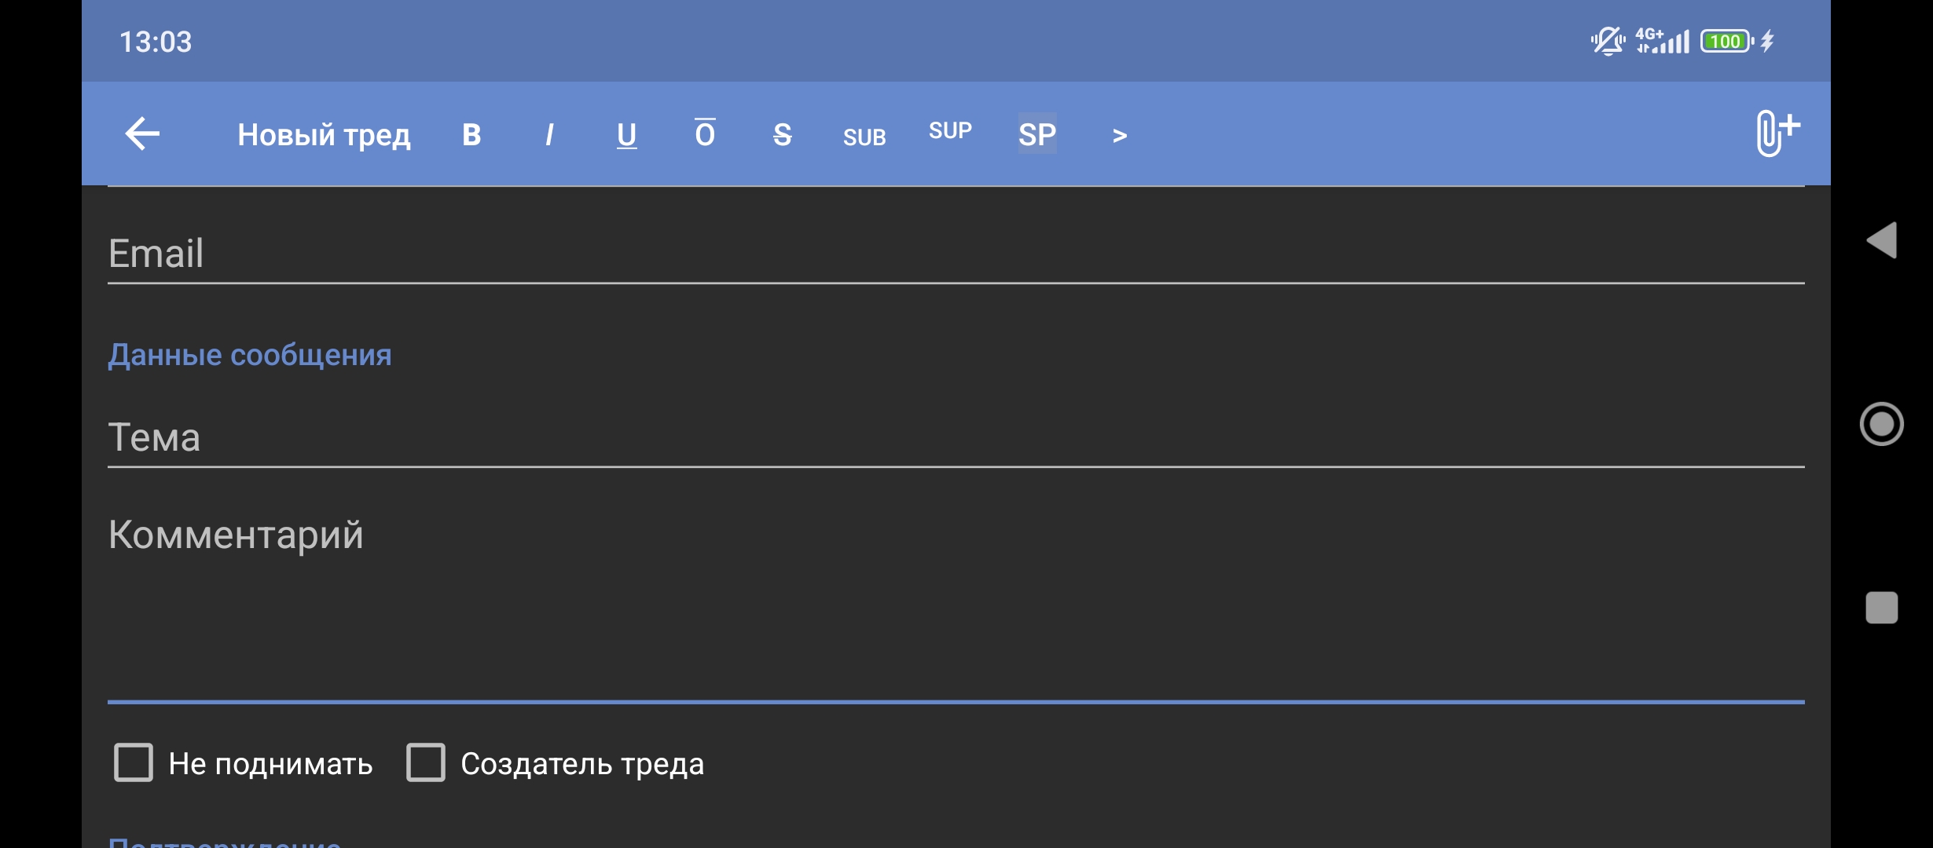Focus the "Тема" subject field
The width and height of the screenshot is (1933, 848).
(x=955, y=437)
